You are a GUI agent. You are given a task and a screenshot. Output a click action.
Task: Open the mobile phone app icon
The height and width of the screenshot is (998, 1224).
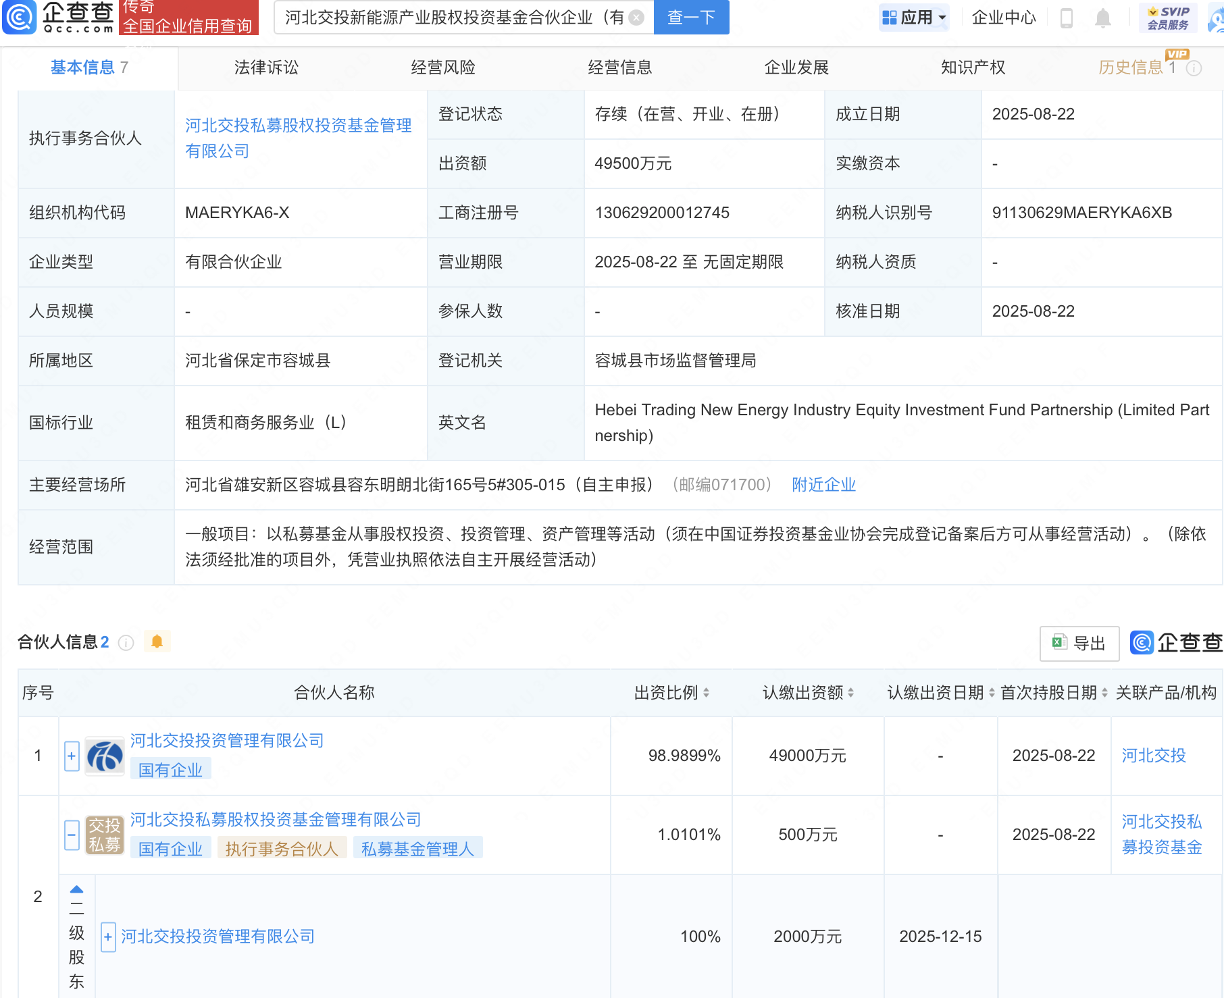pos(1067,18)
